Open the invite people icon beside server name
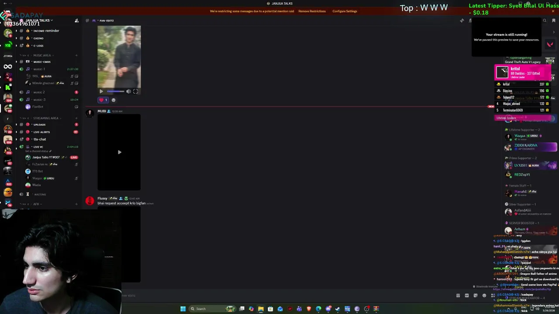 (x=76, y=20)
